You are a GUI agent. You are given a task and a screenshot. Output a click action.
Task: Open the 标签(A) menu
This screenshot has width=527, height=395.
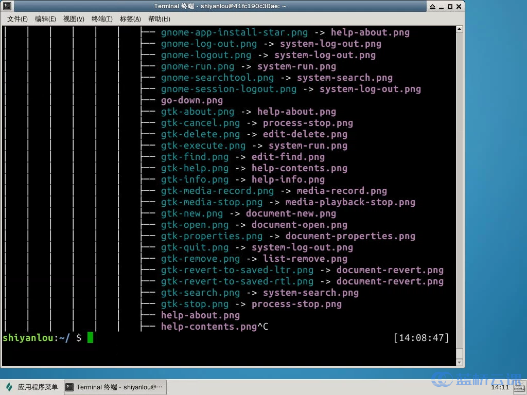130,19
